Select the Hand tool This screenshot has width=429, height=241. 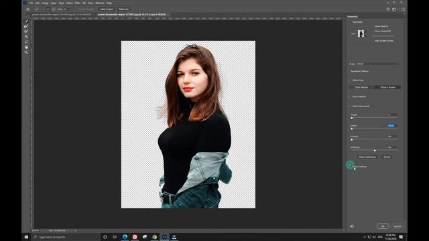click(26, 47)
